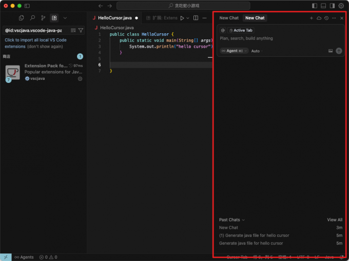
Task: Collapse the Past Chats section
Action: coord(232,220)
